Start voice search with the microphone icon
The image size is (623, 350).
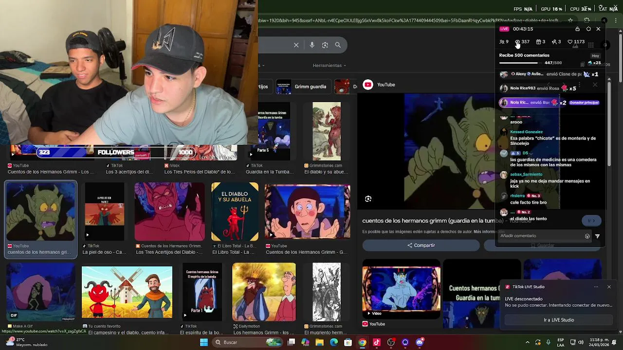[312, 45]
